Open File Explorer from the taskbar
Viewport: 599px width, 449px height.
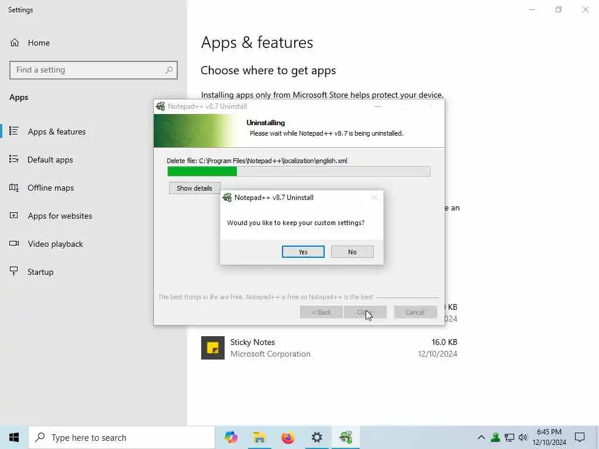[x=259, y=437]
